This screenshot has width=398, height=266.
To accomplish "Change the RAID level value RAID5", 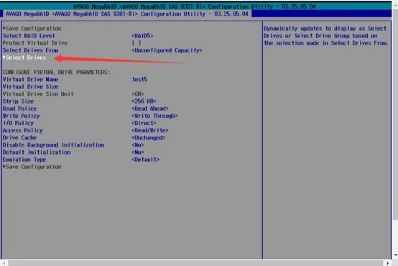I will pos(142,36).
